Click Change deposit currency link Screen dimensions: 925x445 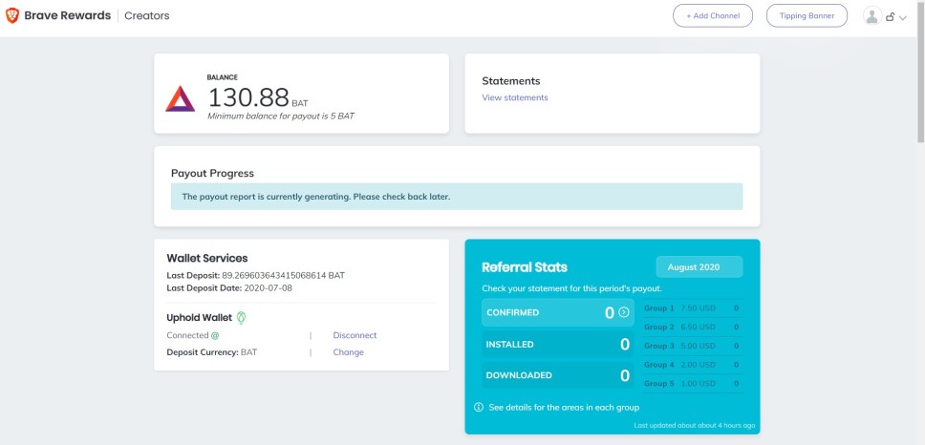tap(348, 352)
